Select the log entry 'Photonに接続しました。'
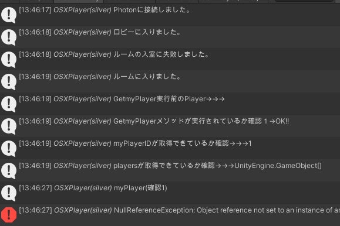Viewport: 340px width, 226px height. coord(170,15)
